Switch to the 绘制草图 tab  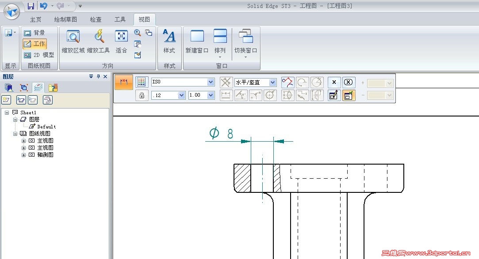click(65, 19)
